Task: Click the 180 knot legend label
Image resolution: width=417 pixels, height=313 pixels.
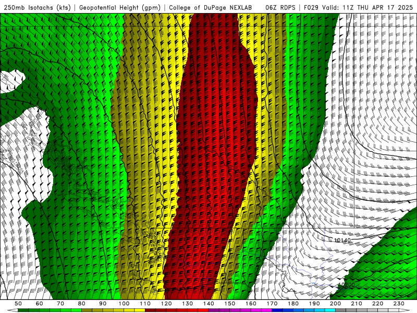Action: [293, 304]
